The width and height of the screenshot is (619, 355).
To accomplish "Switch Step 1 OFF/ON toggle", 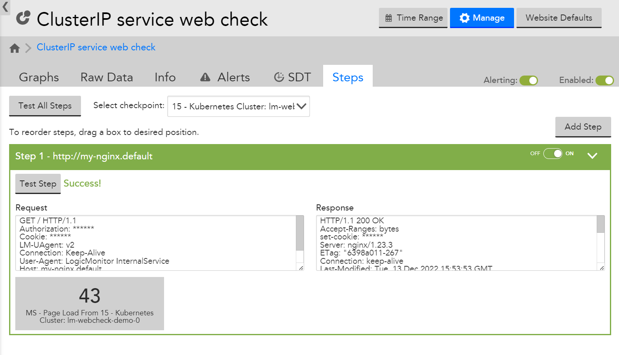I will click(552, 154).
